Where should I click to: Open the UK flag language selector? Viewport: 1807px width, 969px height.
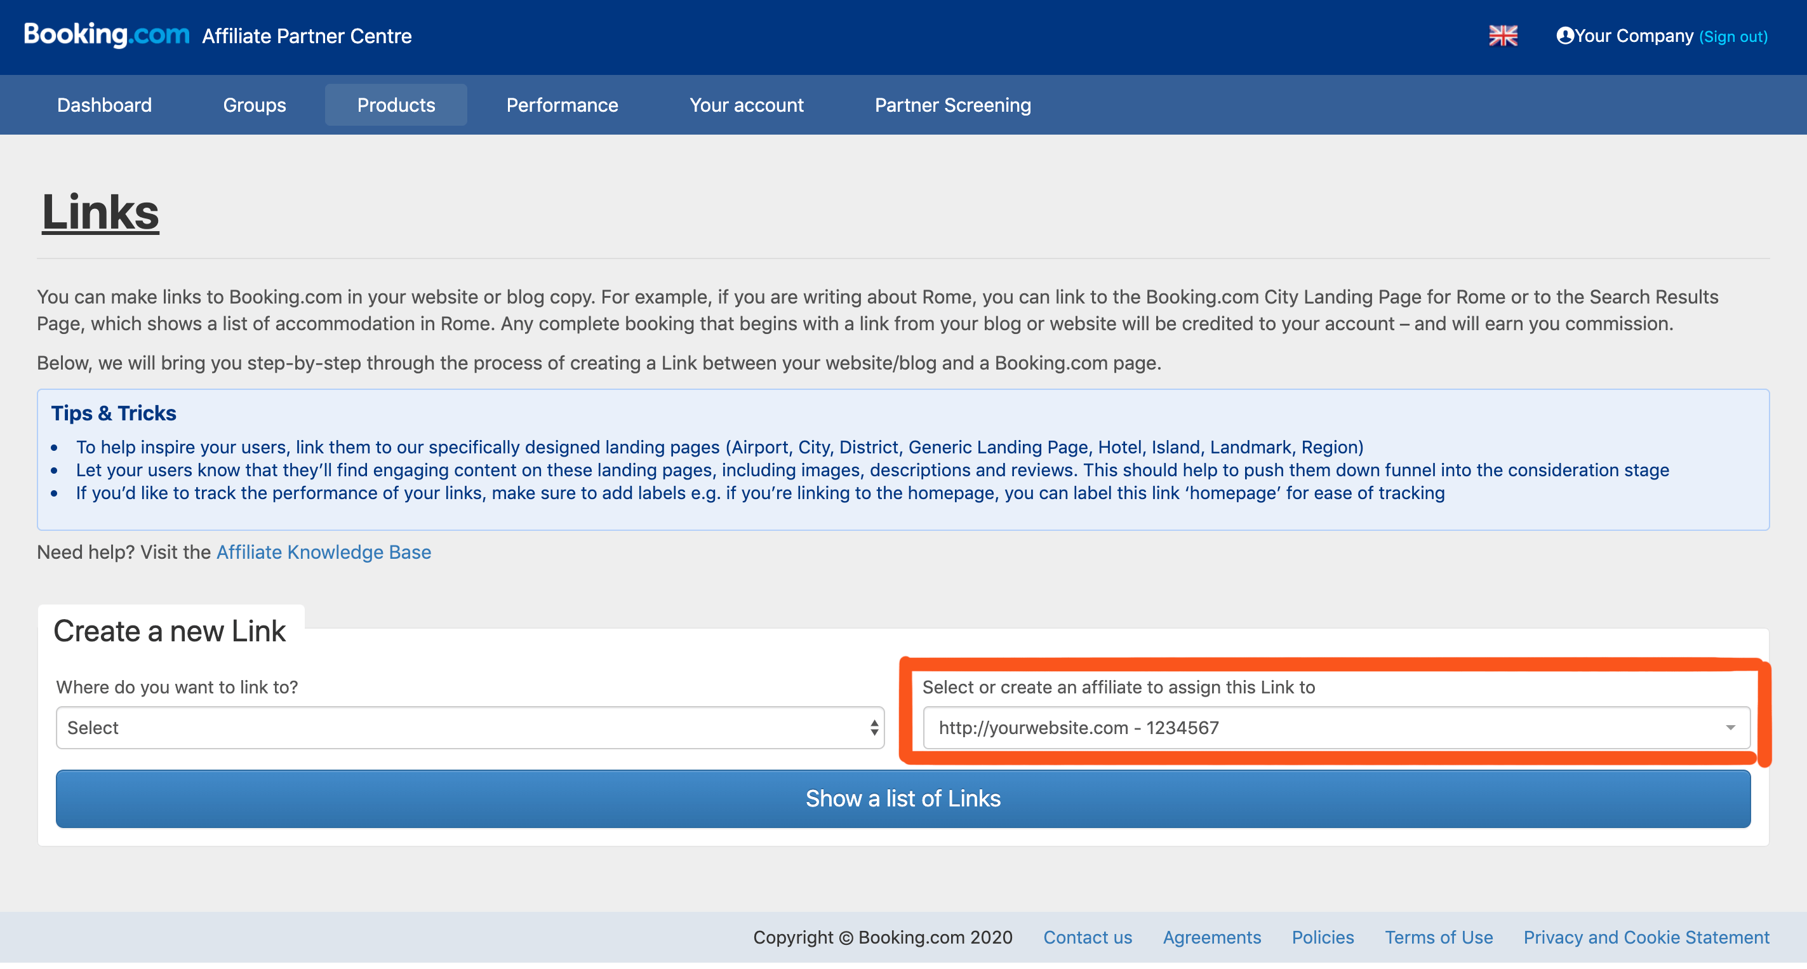[1503, 36]
